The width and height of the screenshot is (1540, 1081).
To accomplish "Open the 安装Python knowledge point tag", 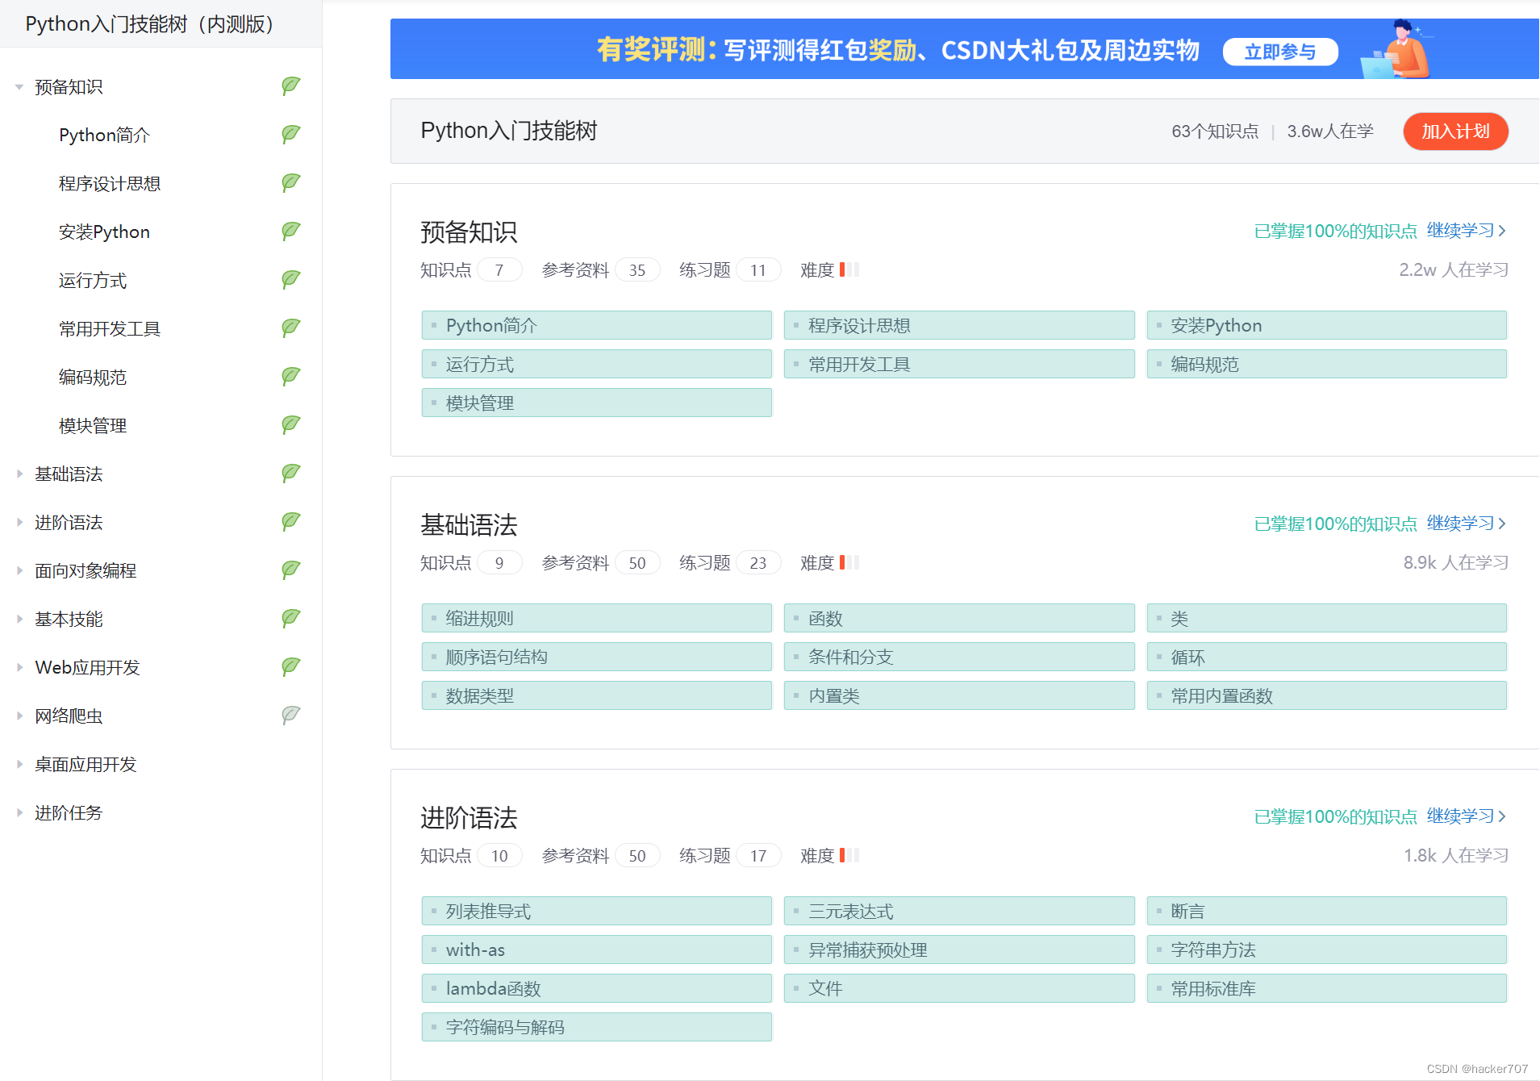I will (x=1326, y=325).
